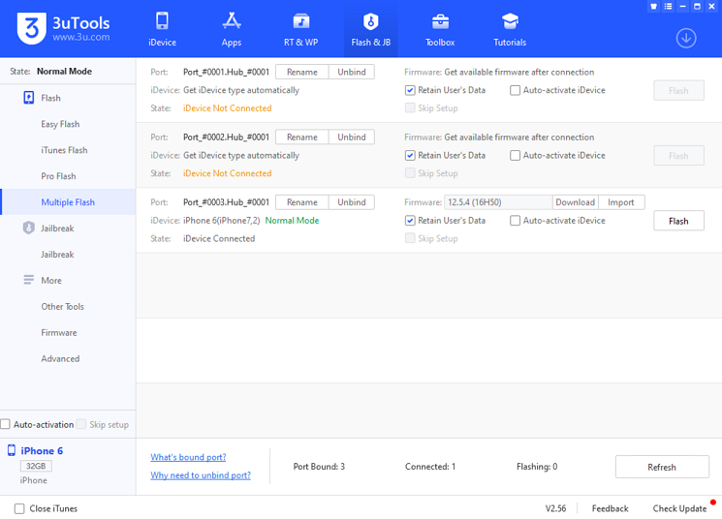Toggle Retain User's Data for Port_#0001

[410, 90]
